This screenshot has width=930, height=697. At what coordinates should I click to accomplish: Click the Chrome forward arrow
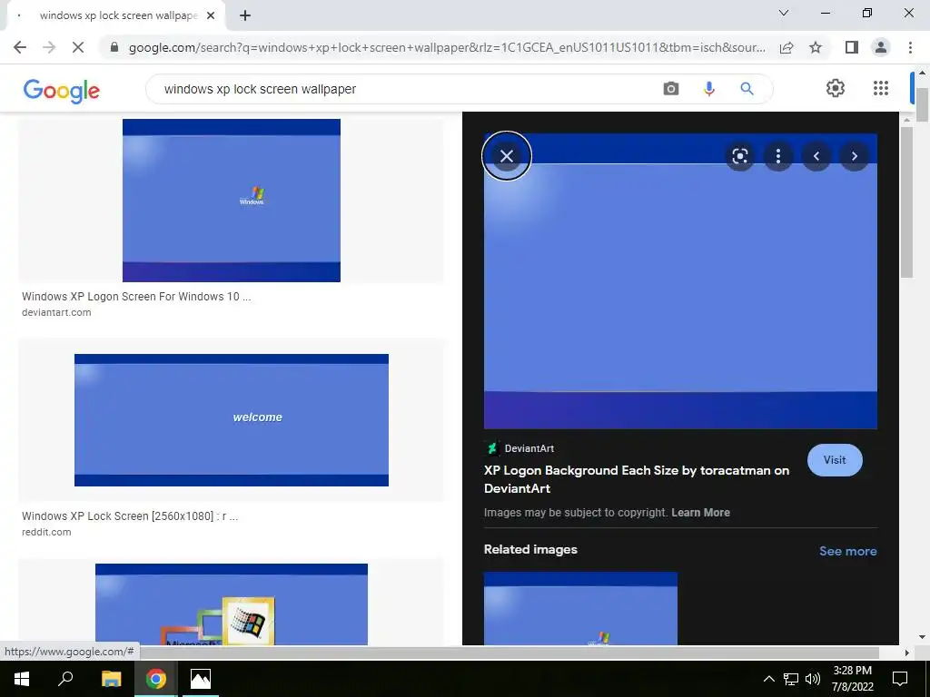(x=49, y=47)
